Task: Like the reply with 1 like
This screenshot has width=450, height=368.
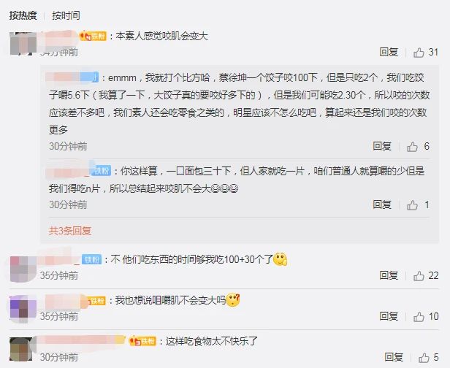Action: click(x=412, y=205)
